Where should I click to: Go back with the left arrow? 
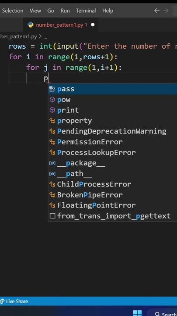tap(157, 11)
